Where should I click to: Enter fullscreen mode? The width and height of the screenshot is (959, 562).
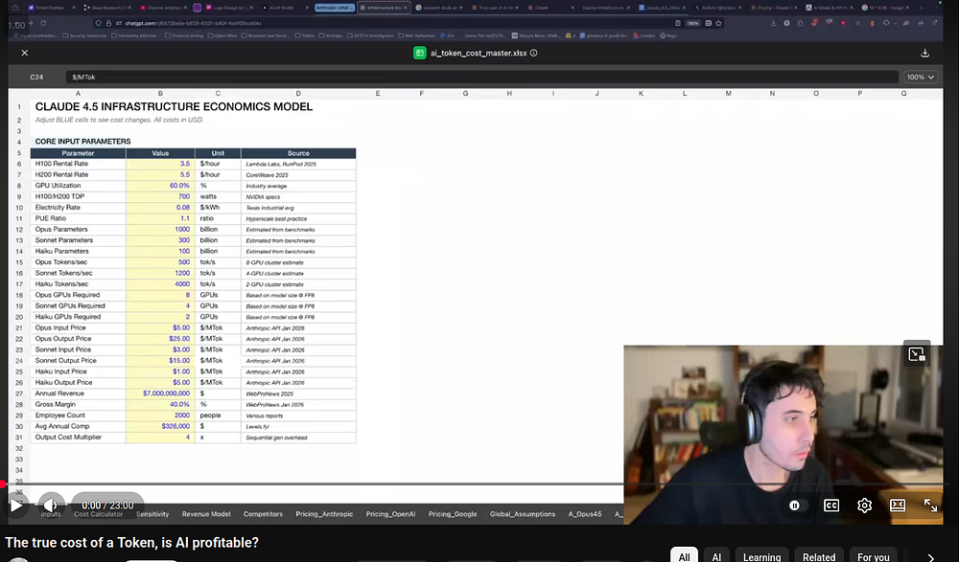click(x=930, y=506)
